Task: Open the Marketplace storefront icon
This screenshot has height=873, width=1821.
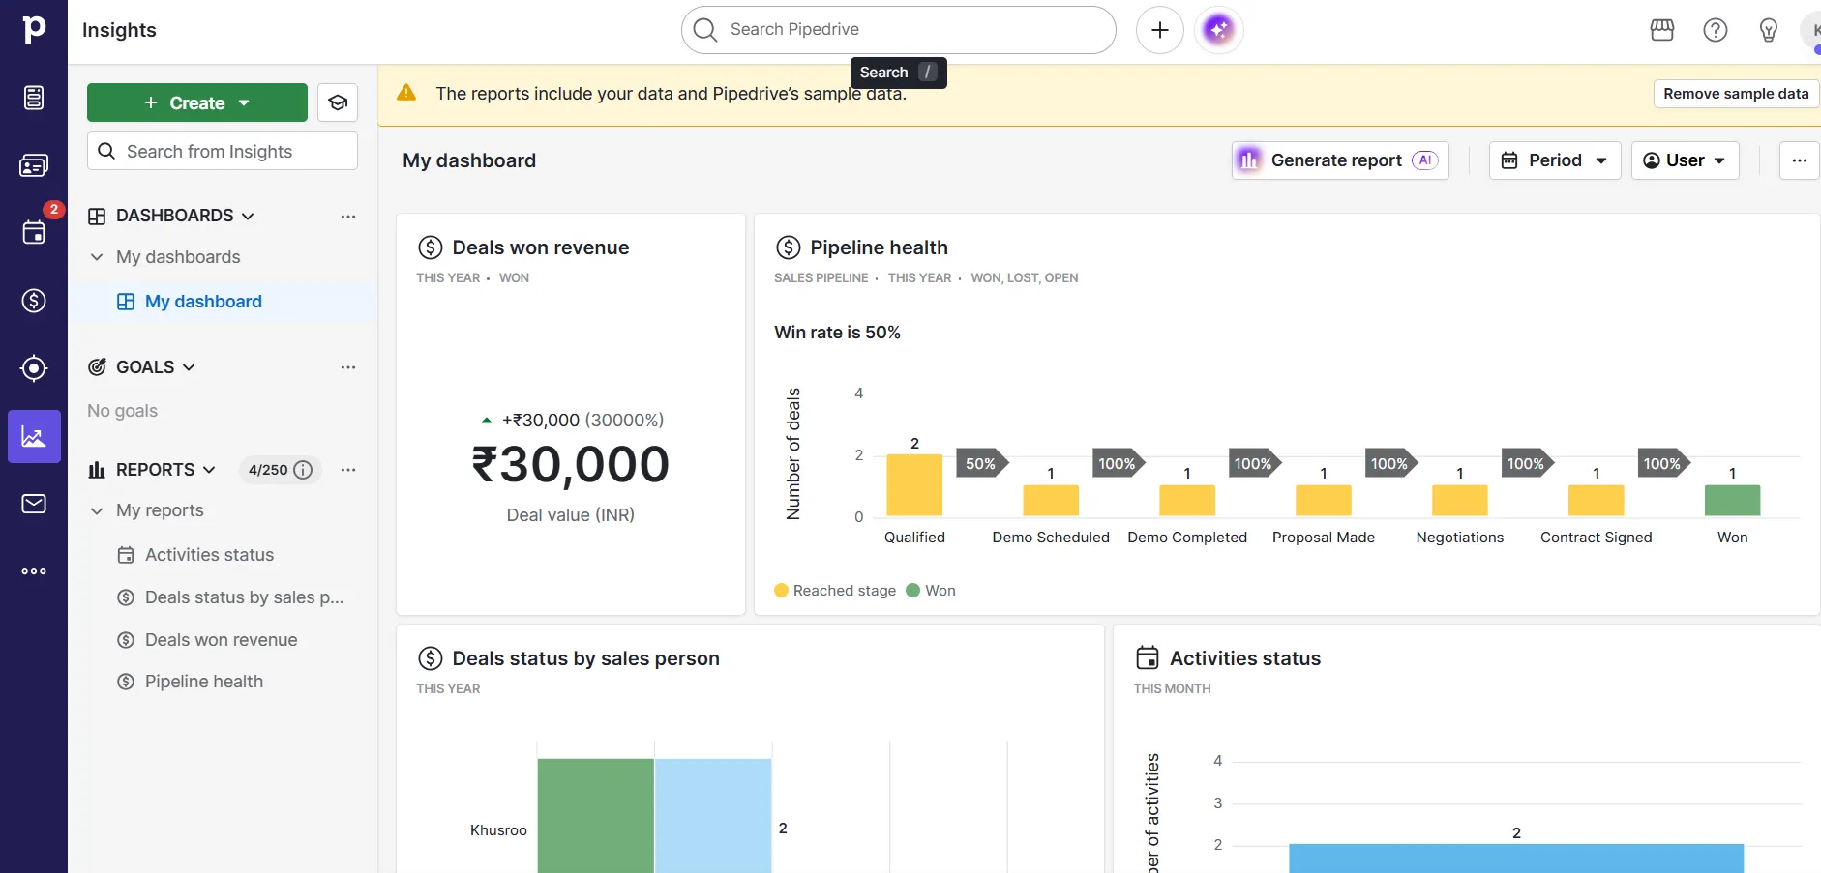Action: pyautogui.click(x=1662, y=30)
